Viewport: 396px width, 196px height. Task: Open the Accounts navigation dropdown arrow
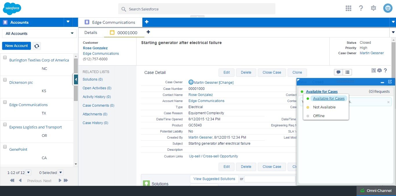click(x=68, y=22)
